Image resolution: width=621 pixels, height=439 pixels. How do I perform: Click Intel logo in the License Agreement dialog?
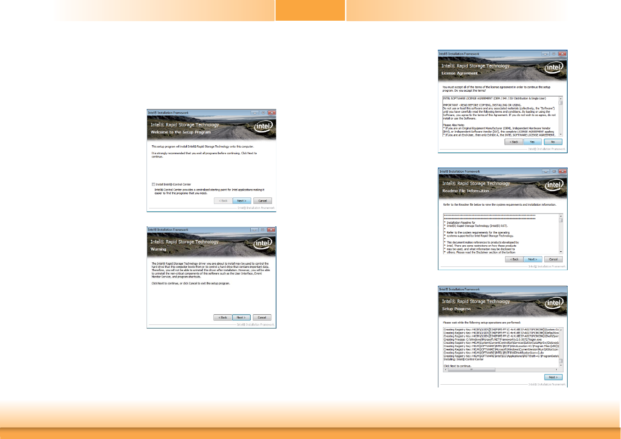tap(554, 67)
